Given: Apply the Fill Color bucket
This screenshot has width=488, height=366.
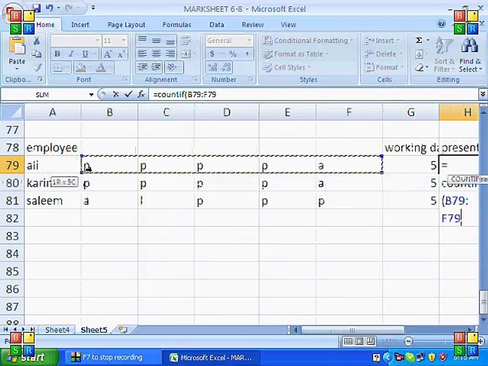Looking at the screenshot, I should click(x=81, y=67).
